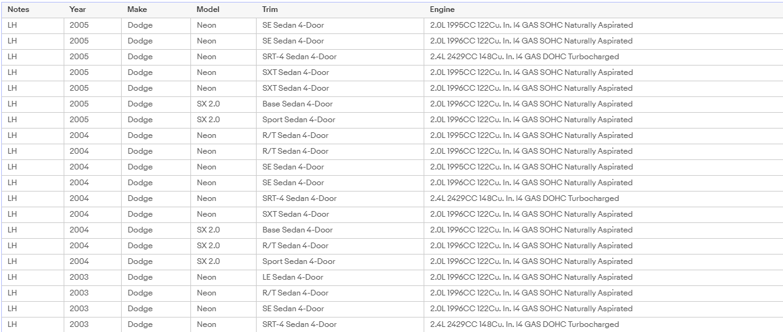The width and height of the screenshot is (783, 332).
Task: Click the last row's 2003 year cell
Action: point(92,324)
